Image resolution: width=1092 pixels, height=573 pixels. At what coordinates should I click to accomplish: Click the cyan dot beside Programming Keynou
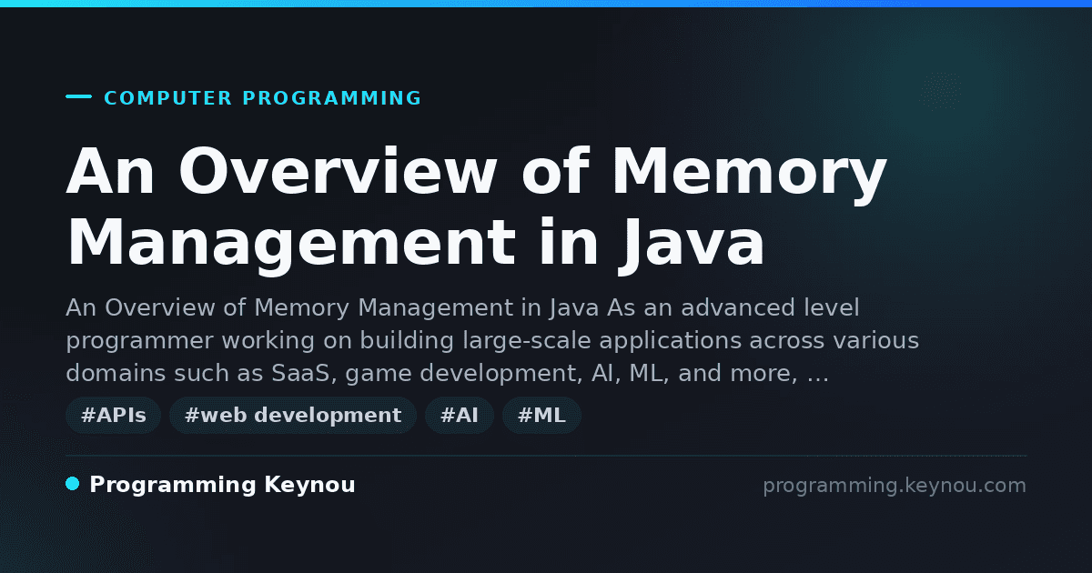point(73,484)
